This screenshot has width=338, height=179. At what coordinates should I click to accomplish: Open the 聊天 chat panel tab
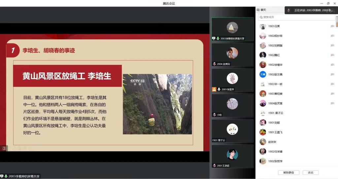(x=263, y=10)
